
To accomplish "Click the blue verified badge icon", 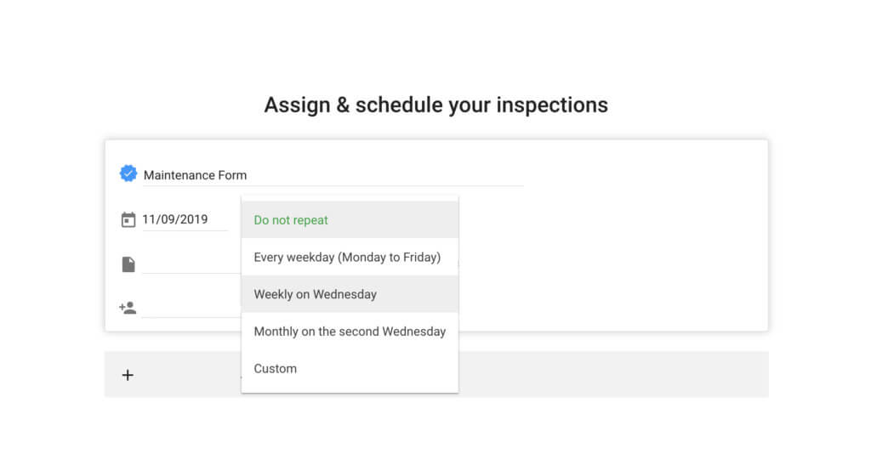I will point(128,174).
